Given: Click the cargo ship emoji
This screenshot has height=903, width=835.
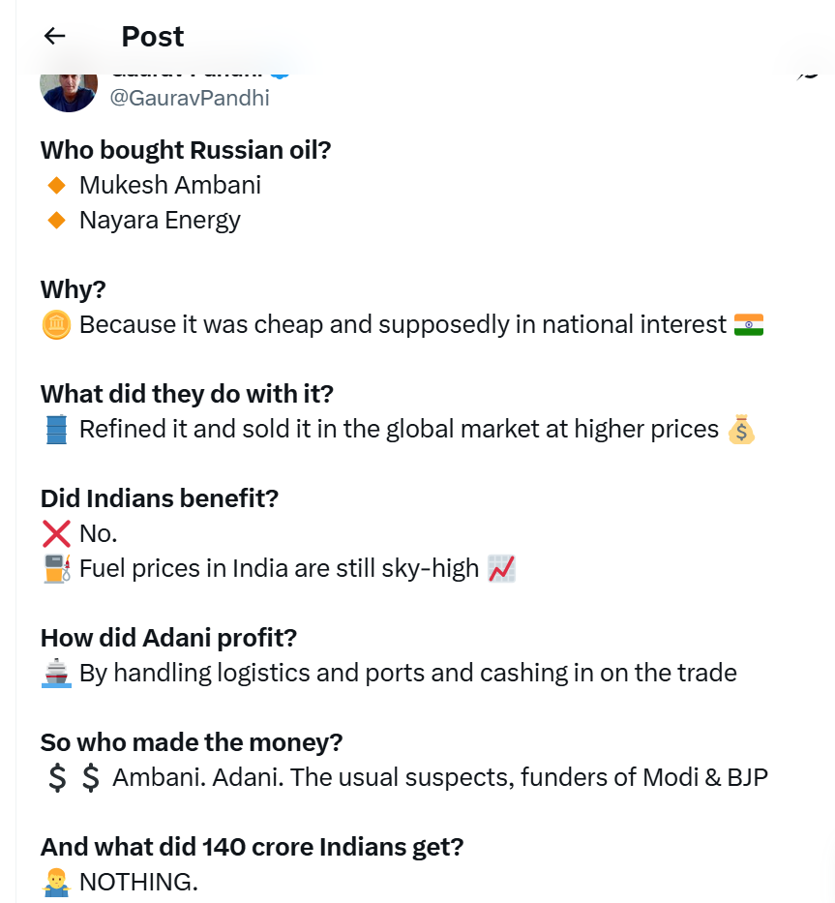Looking at the screenshot, I should coord(56,673).
